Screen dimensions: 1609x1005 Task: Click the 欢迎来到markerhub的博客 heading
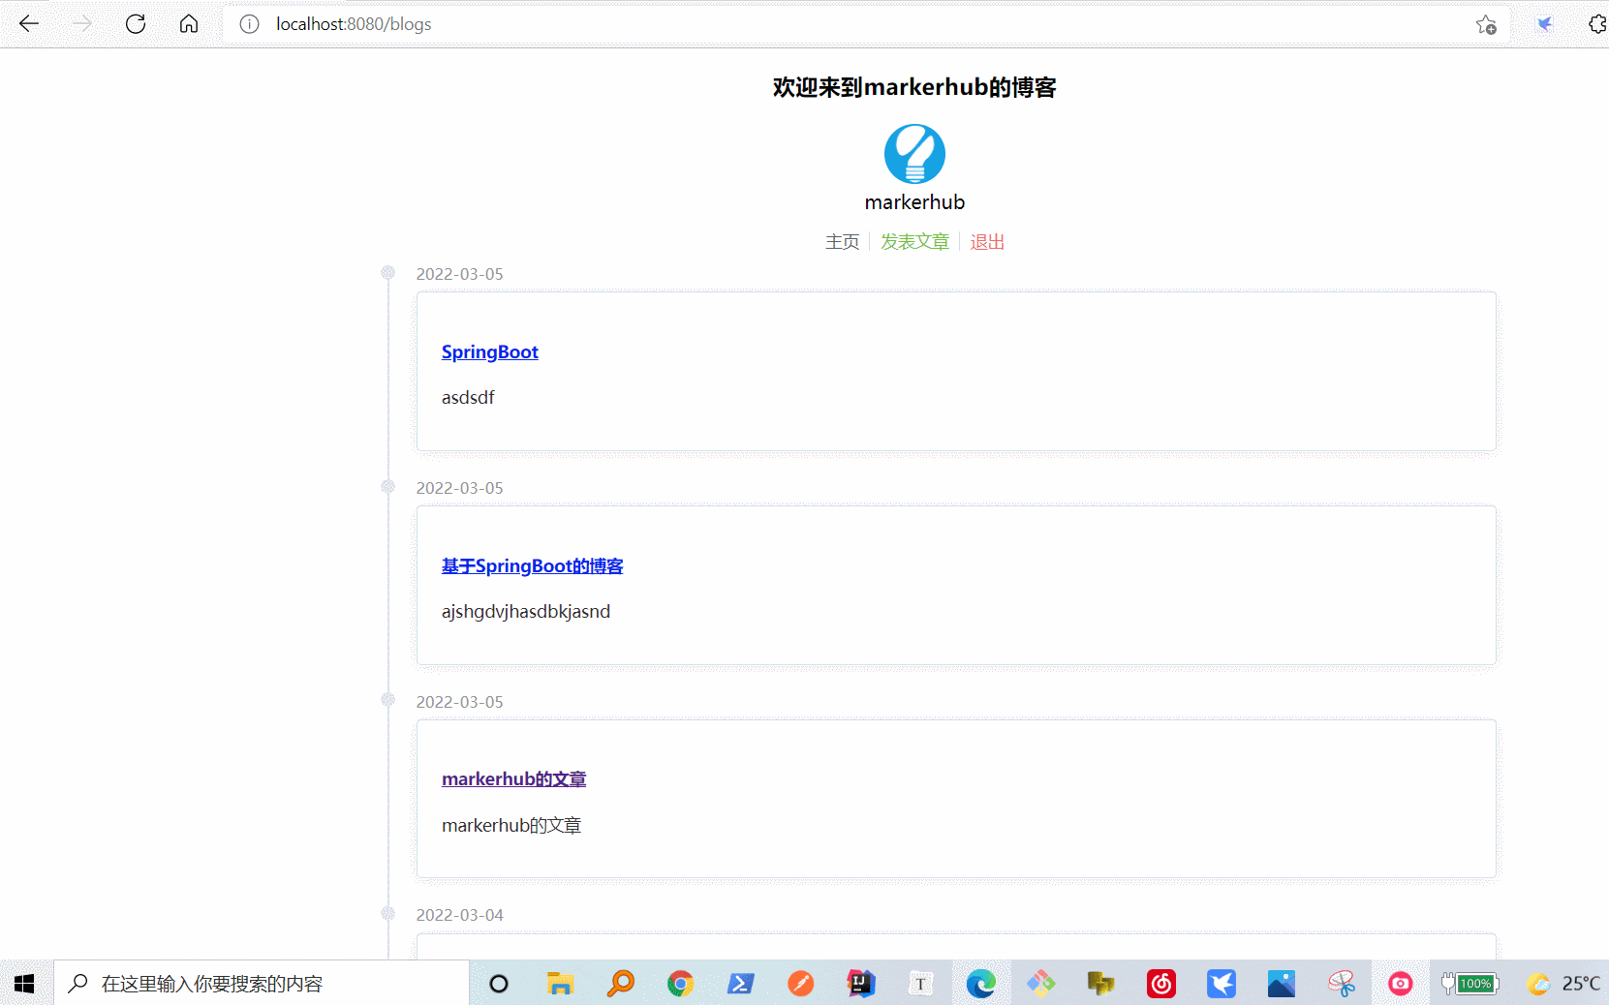(x=914, y=87)
